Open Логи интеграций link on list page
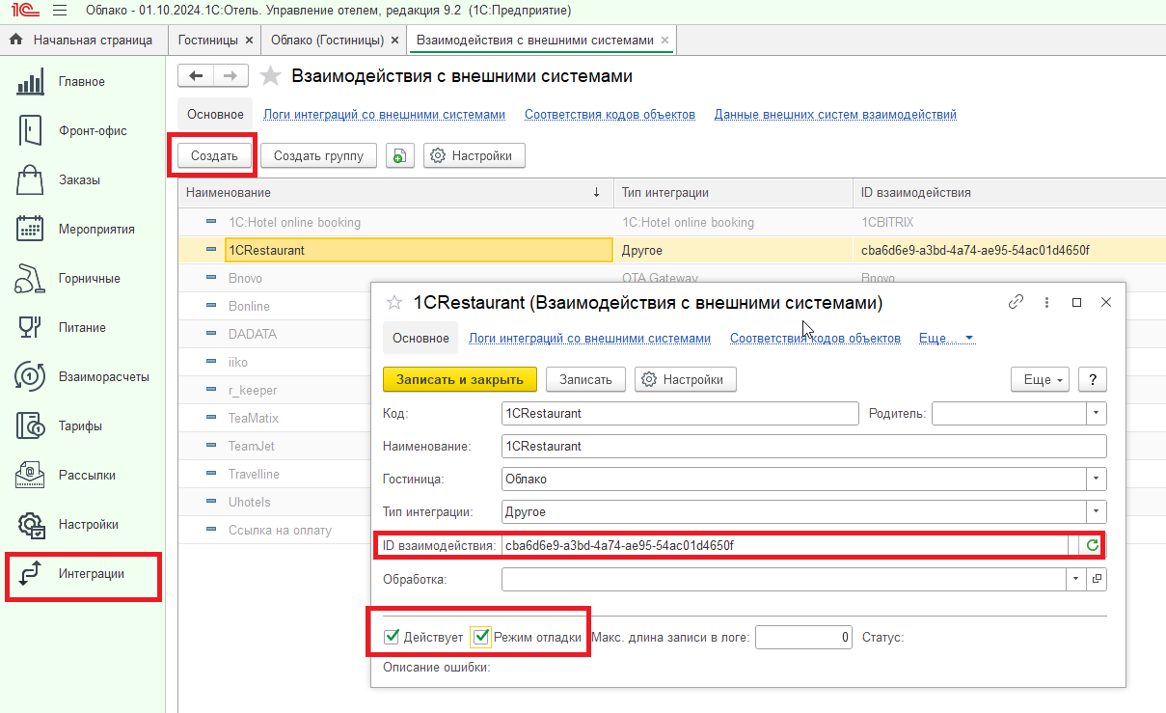This screenshot has height=713, width=1166. tap(385, 115)
